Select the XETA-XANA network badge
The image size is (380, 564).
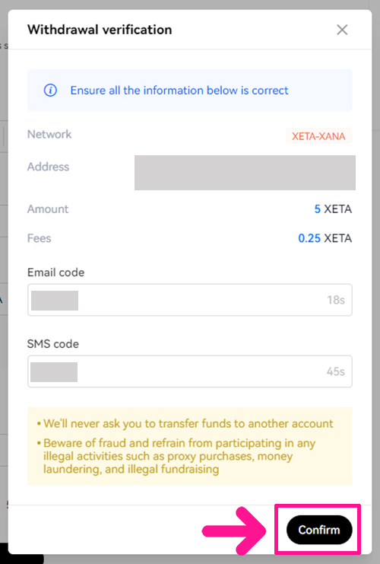coord(318,136)
